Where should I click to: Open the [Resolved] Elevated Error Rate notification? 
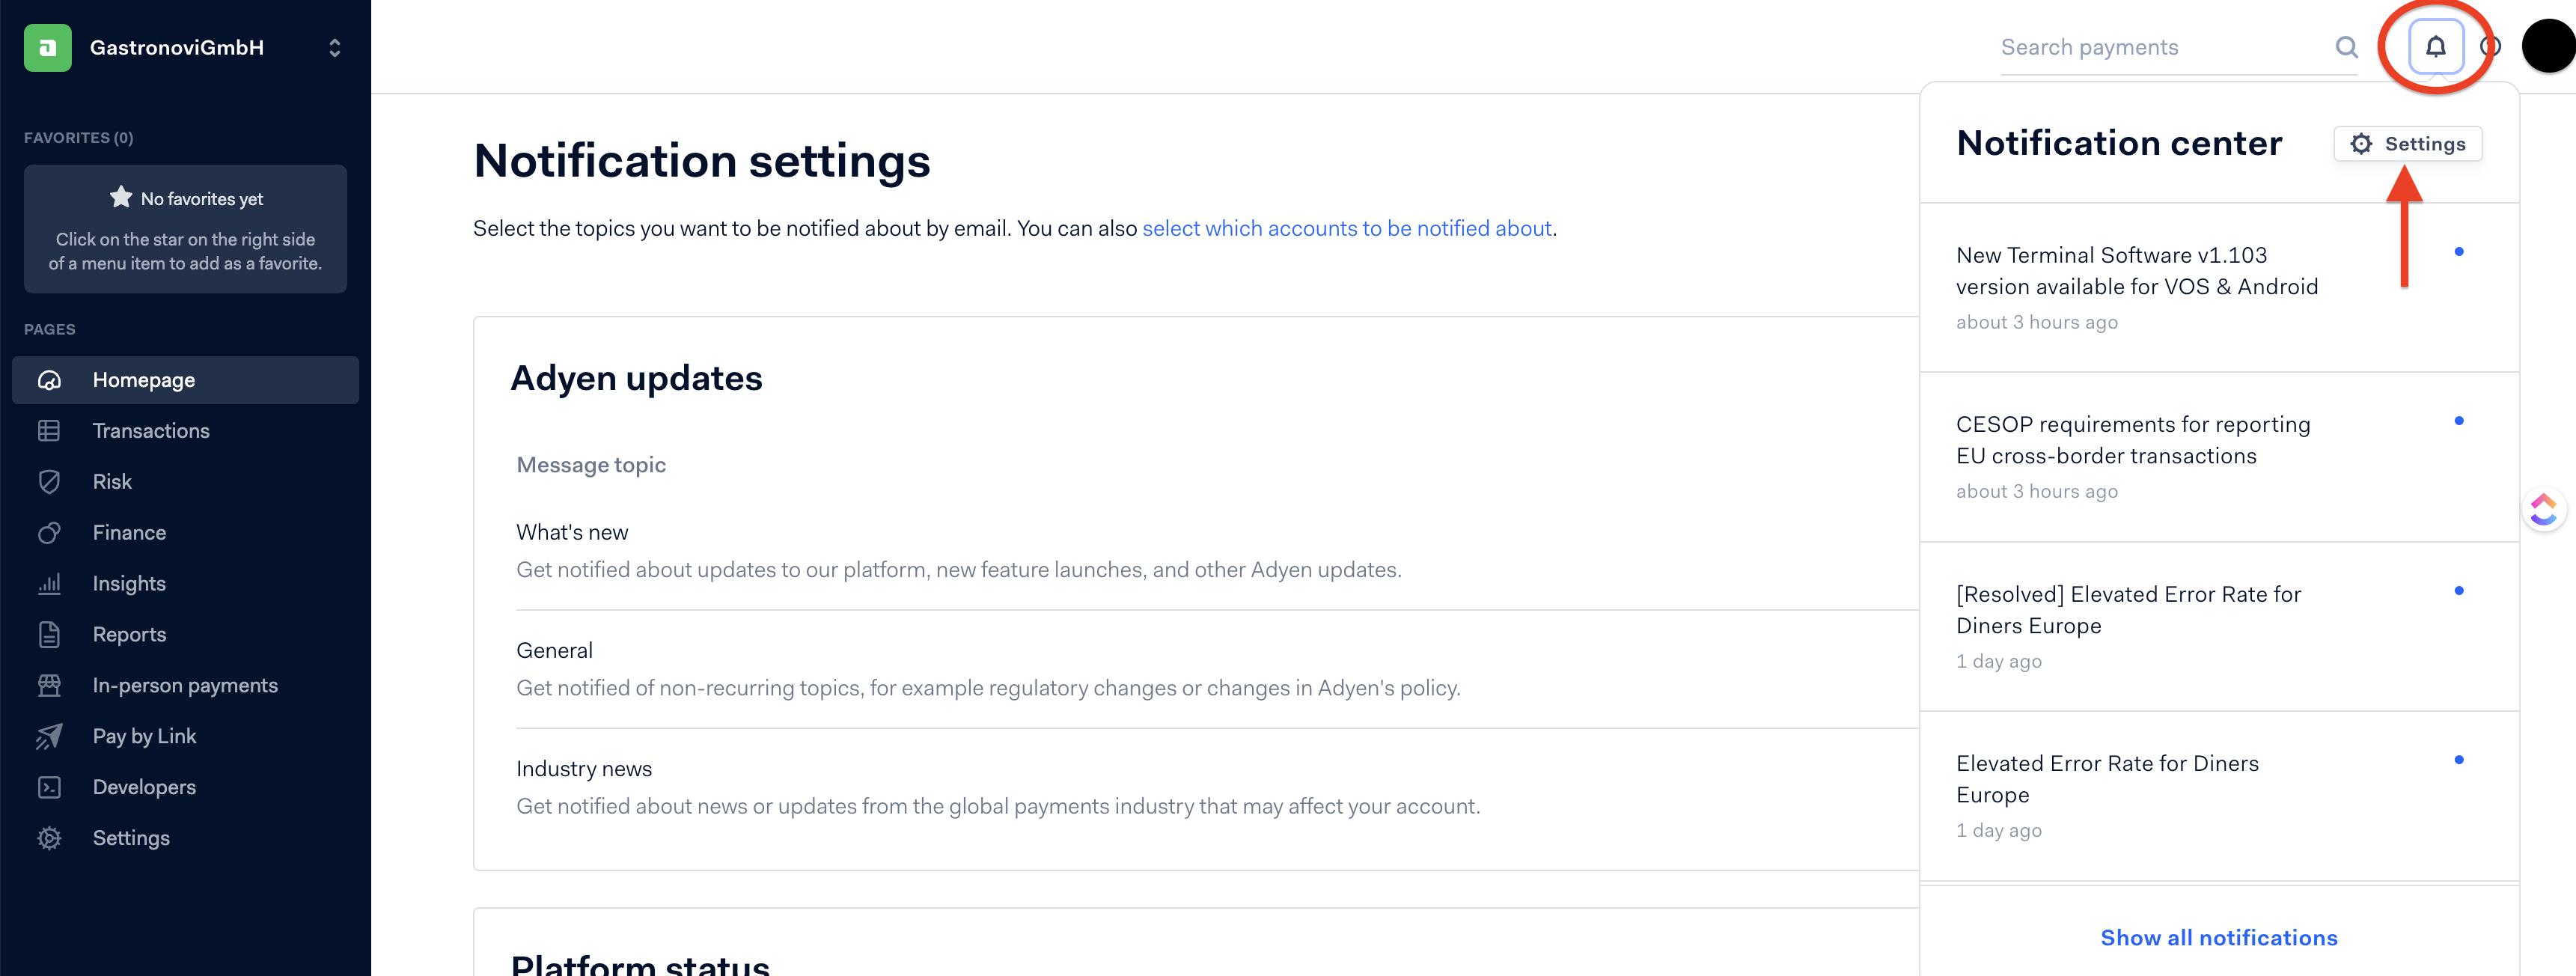tap(2219, 627)
